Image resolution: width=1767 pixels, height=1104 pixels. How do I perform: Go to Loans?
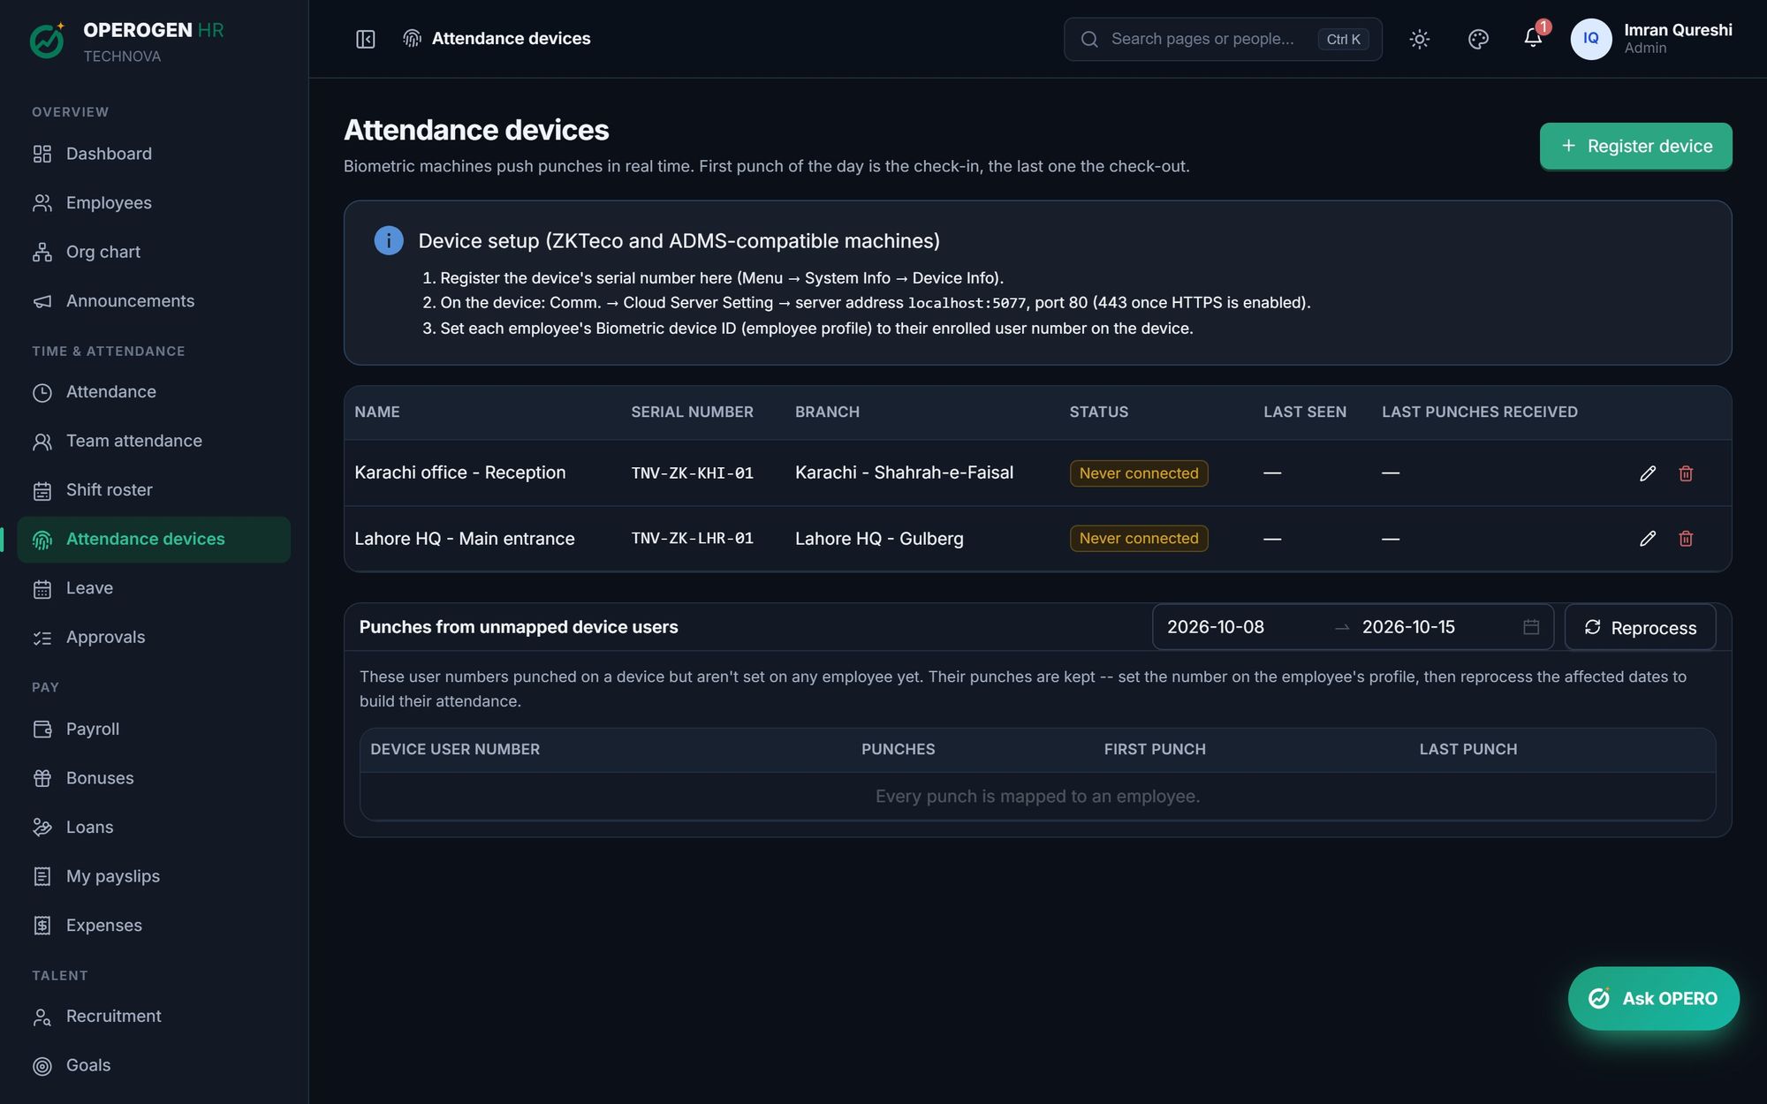pos(154,828)
